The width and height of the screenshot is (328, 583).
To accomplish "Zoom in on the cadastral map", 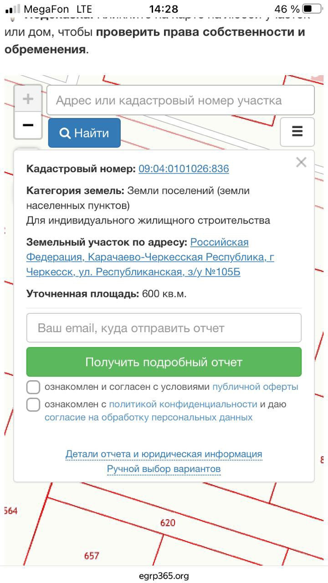I will click(28, 98).
